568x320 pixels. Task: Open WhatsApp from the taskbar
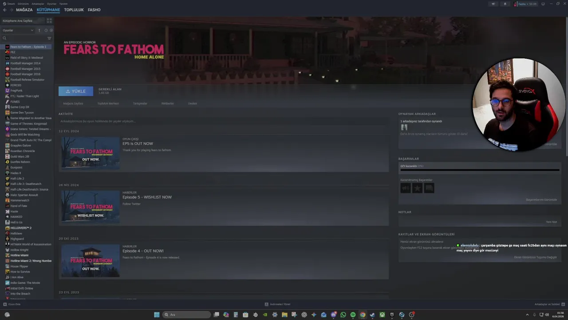(343, 315)
